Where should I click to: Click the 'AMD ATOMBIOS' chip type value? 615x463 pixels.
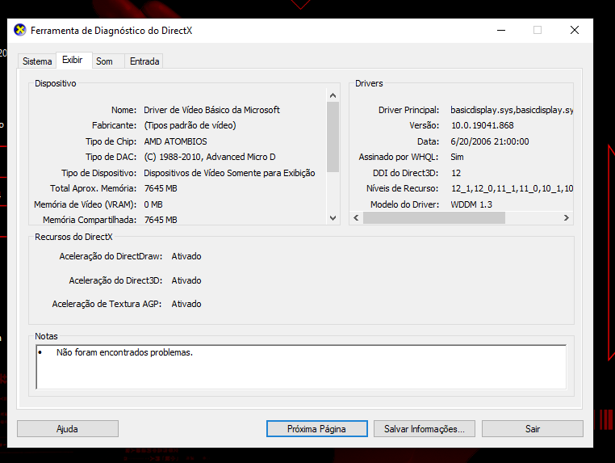click(x=175, y=141)
